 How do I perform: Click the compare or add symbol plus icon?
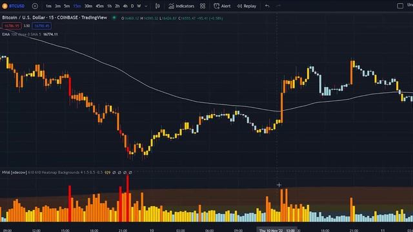pos(35,6)
